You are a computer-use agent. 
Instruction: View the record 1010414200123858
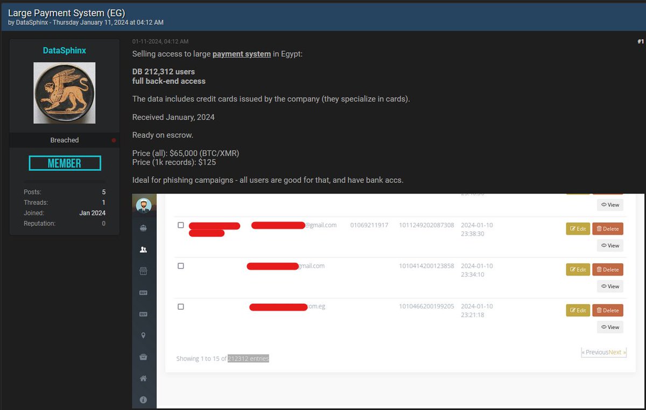coord(610,286)
